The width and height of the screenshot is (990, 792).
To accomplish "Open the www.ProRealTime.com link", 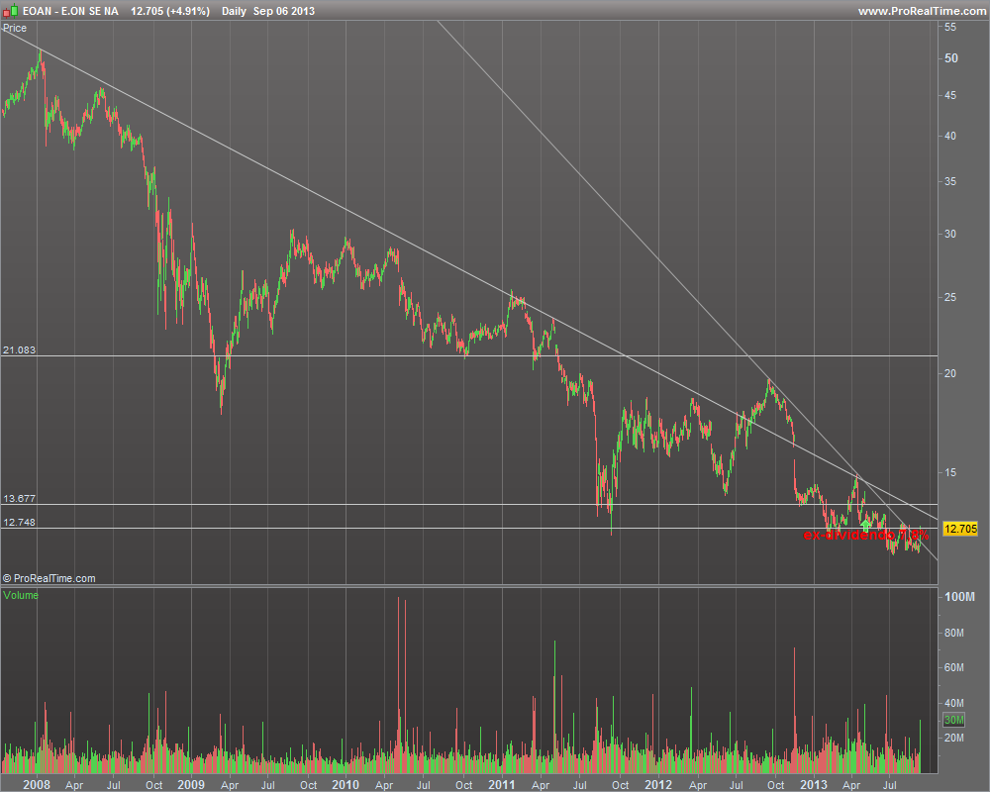I will (x=921, y=11).
